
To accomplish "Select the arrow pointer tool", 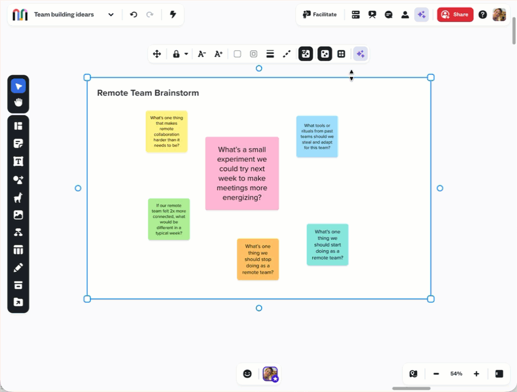I will (18, 86).
